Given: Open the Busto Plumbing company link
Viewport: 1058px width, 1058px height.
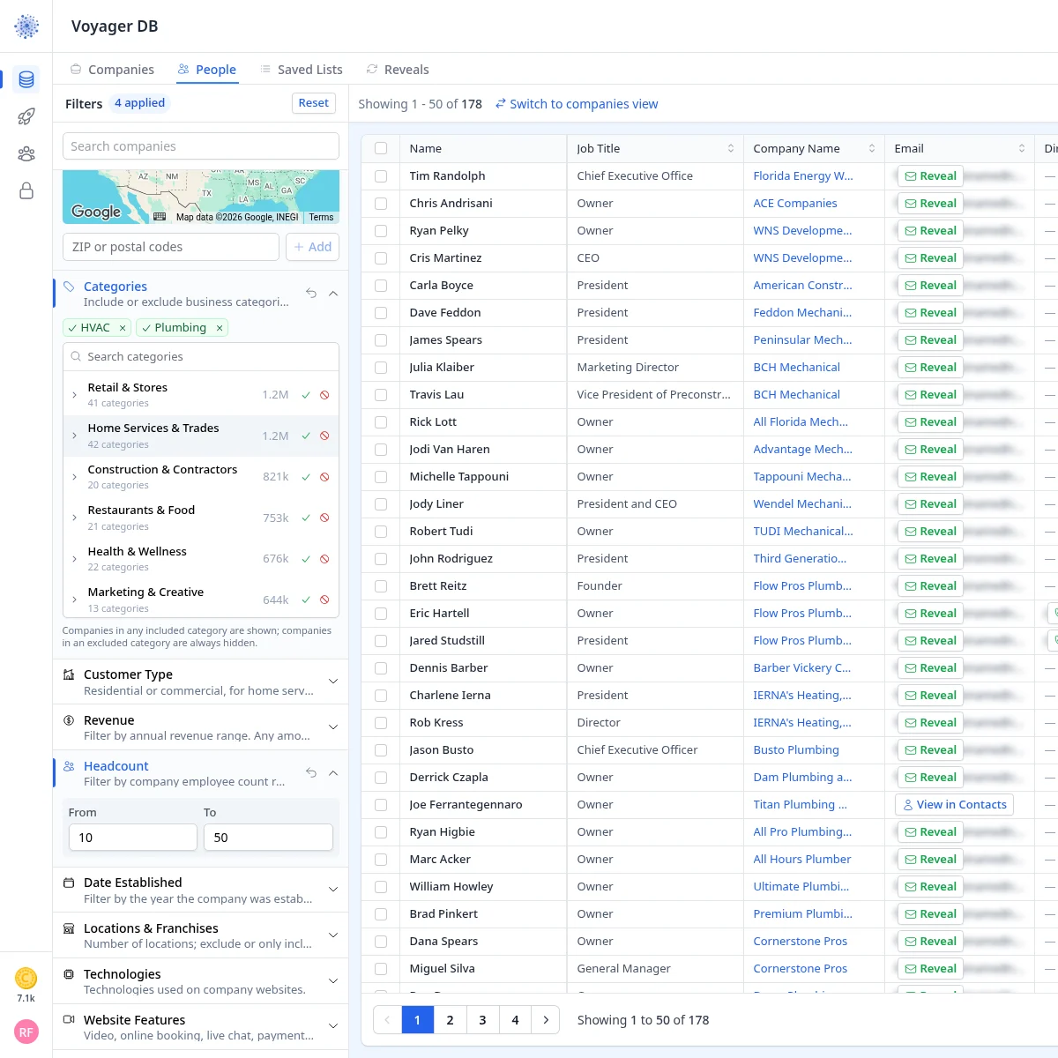Looking at the screenshot, I should click(796, 750).
